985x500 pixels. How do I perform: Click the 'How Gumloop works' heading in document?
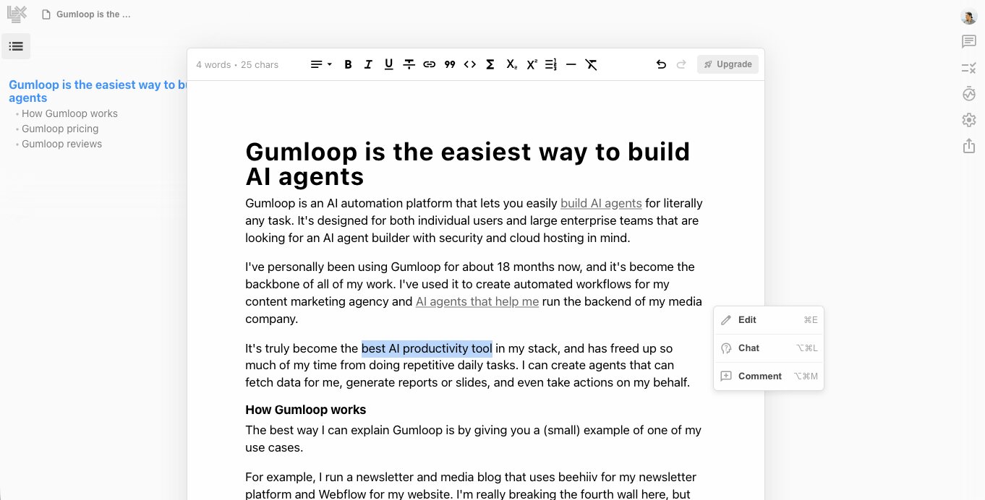(x=305, y=410)
